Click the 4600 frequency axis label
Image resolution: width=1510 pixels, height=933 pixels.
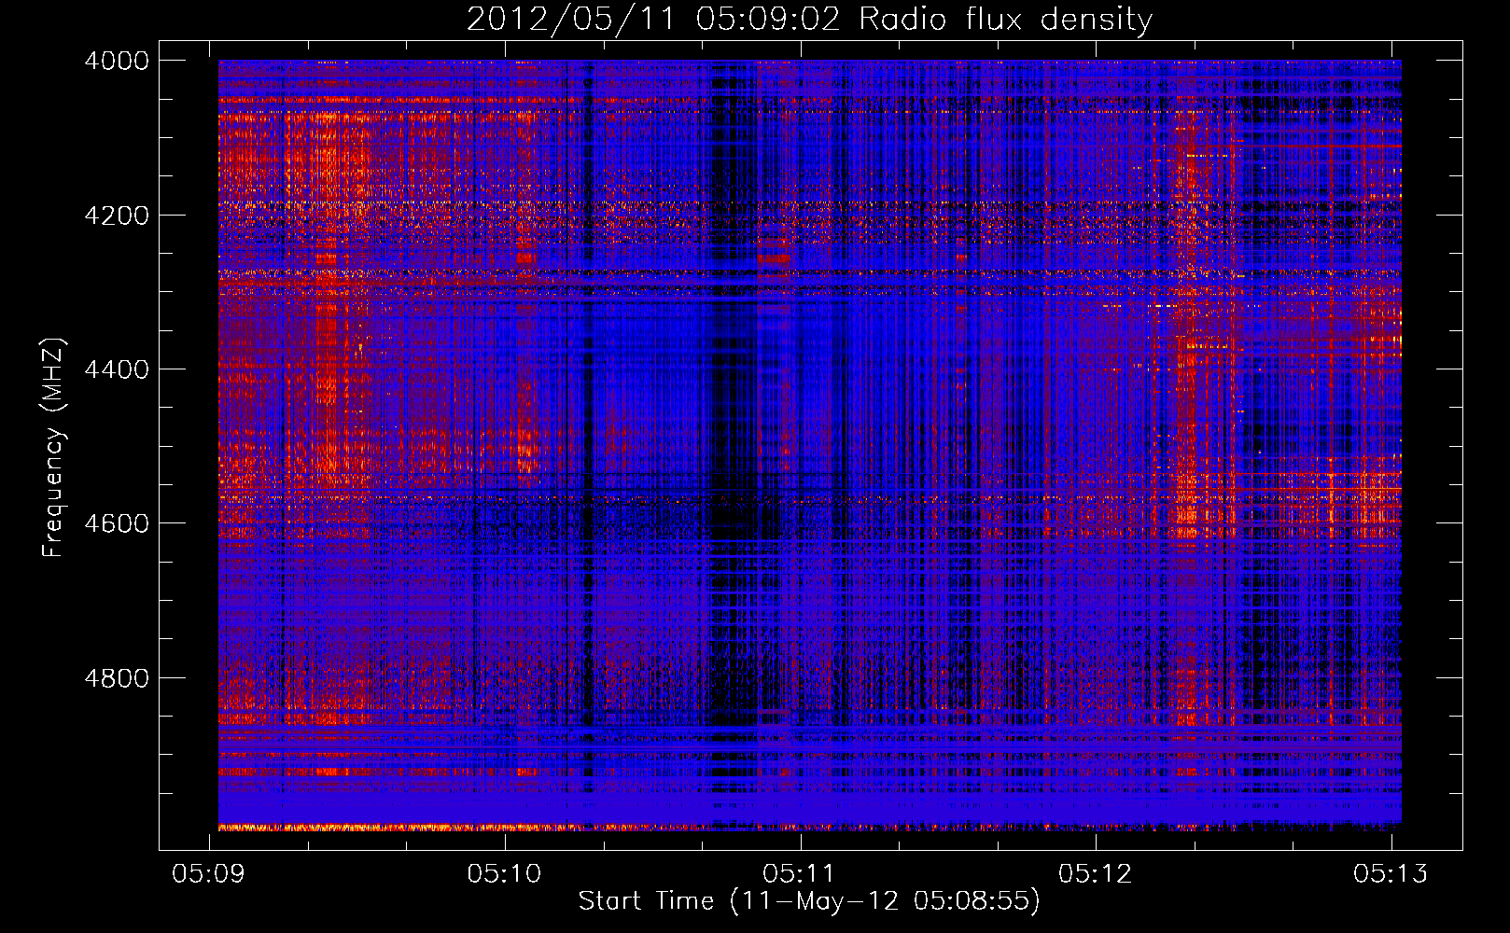(x=117, y=523)
